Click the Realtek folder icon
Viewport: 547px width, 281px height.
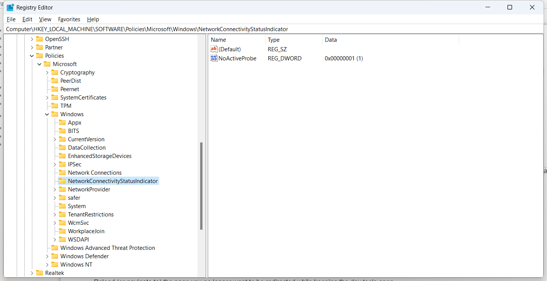click(x=40, y=273)
